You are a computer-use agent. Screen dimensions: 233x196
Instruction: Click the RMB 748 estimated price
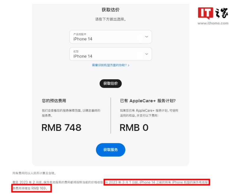click(61, 128)
